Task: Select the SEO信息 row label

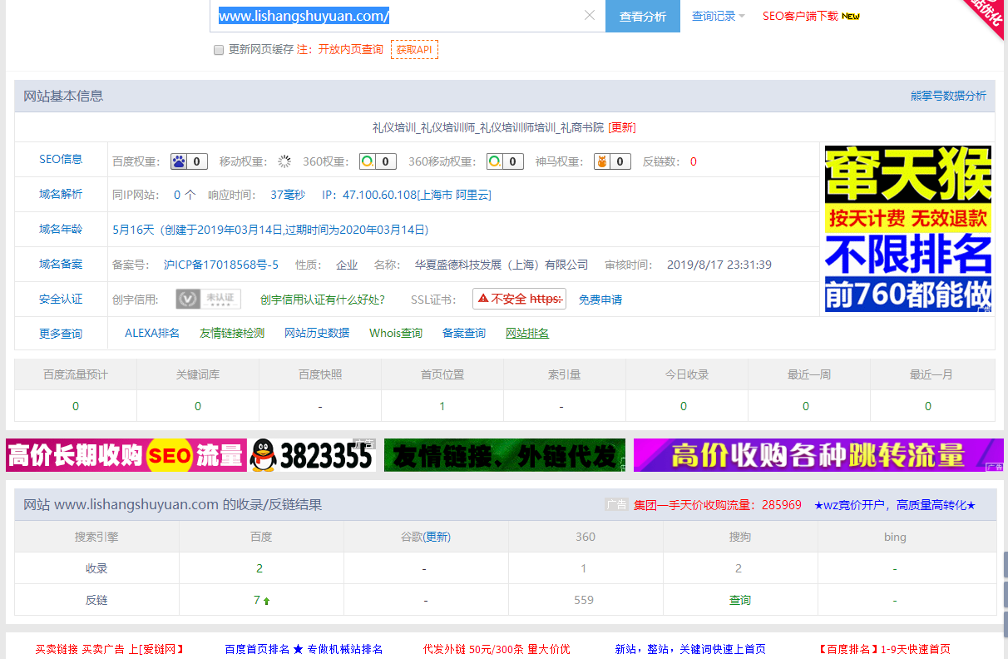Action: 61,159
